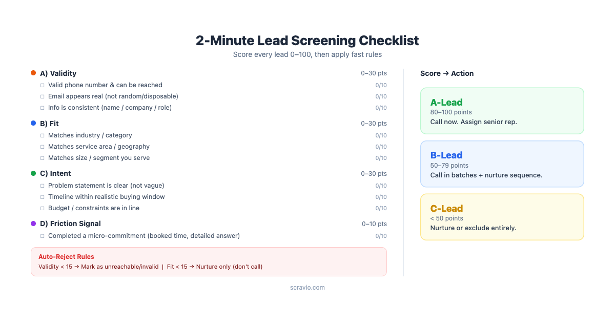Image resolution: width=615 pixels, height=323 pixels.
Task: Select the yellow C-Lead card
Action: [x=502, y=217]
